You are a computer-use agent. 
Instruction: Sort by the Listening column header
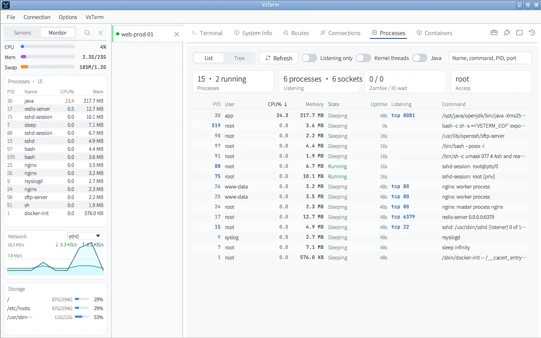401,104
